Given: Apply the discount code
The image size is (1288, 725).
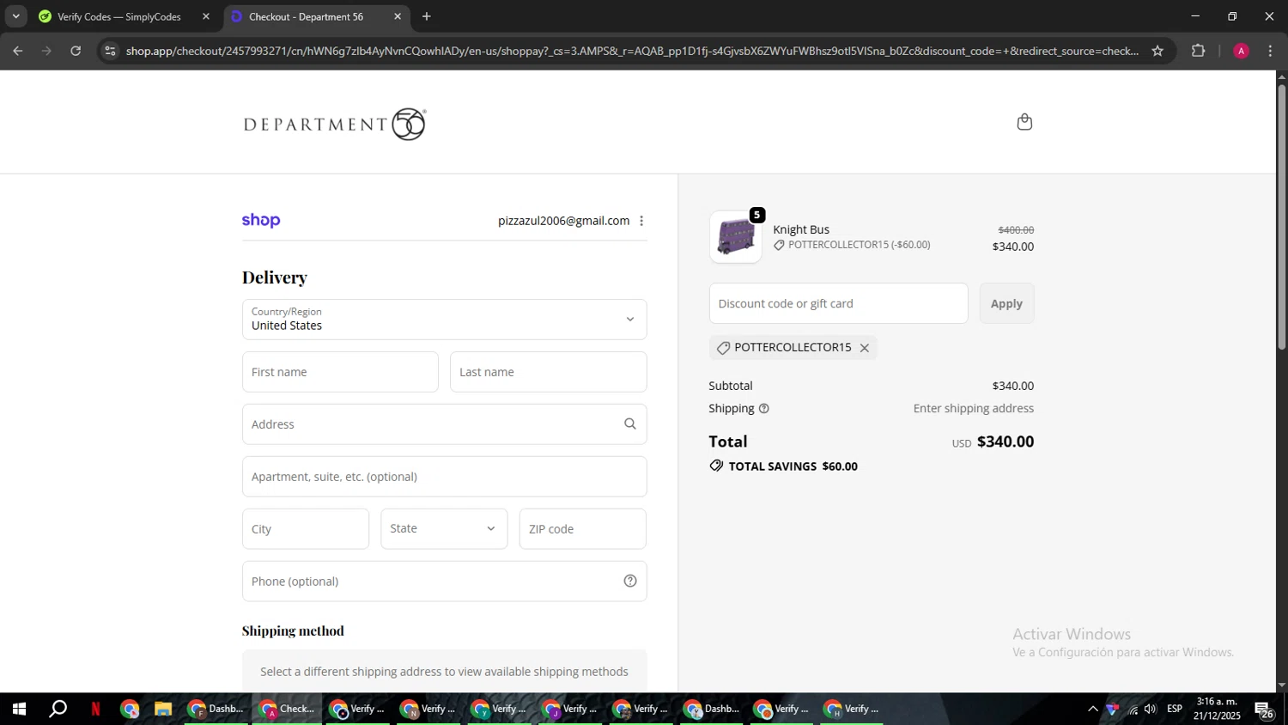Looking at the screenshot, I should click(1006, 303).
